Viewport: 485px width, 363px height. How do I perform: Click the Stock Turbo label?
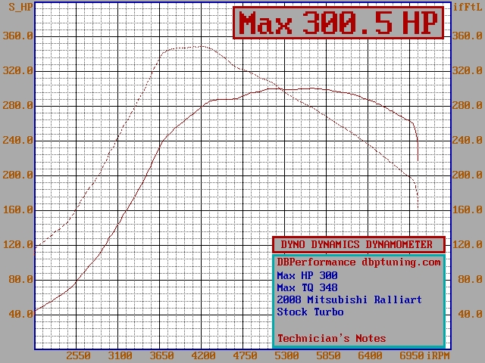point(310,312)
